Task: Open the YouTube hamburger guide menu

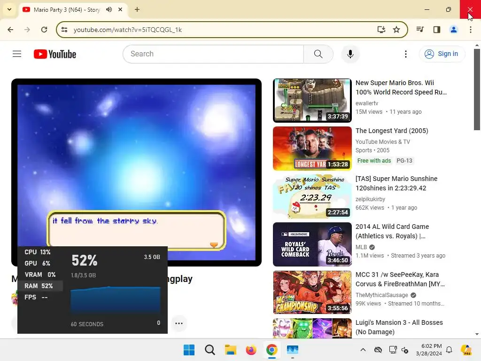Action: pos(17,54)
